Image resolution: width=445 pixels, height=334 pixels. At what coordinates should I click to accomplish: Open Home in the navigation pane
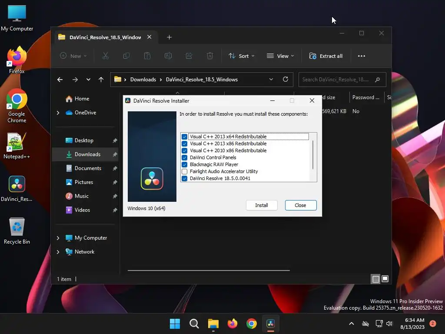[x=82, y=99]
